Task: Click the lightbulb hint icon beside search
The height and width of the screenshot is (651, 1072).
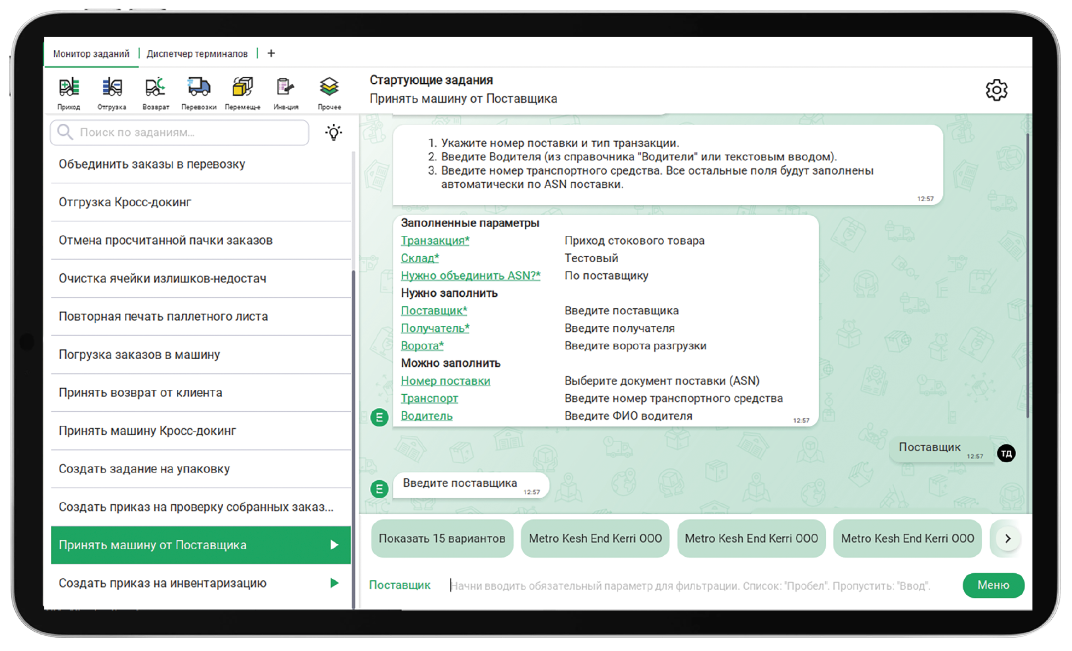Action: coord(333,132)
